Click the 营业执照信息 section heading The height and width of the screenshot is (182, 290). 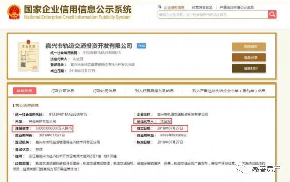(x=27, y=106)
